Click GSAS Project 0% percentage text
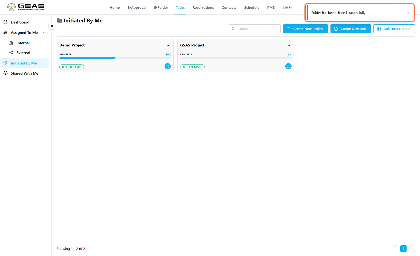 click(x=290, y=55)
